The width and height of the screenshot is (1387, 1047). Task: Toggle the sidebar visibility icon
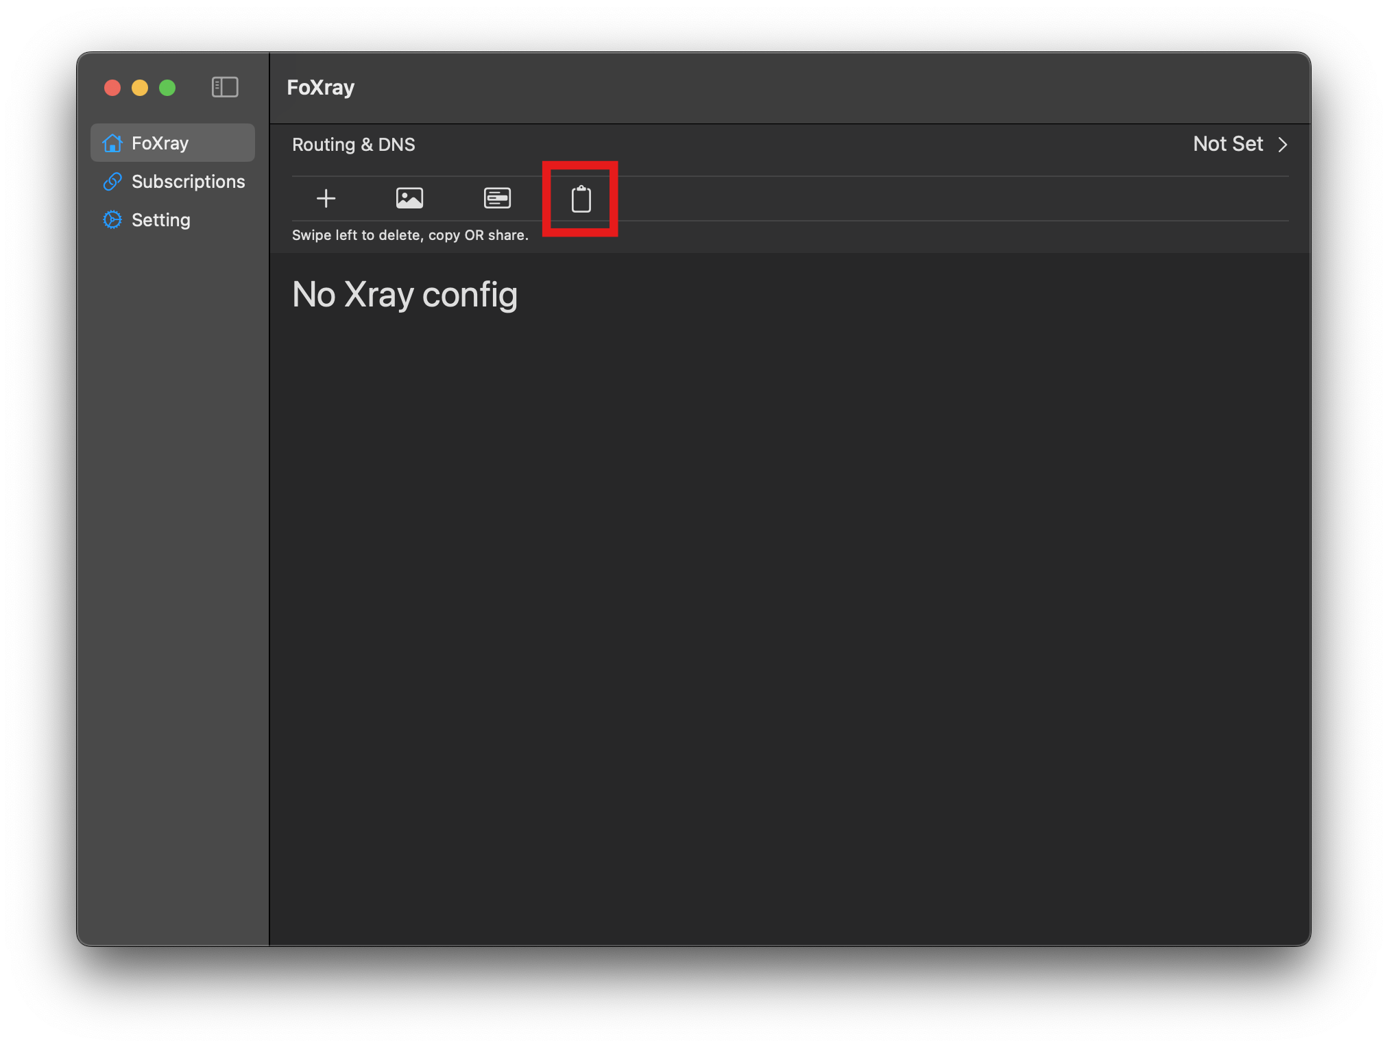point(225,87)
